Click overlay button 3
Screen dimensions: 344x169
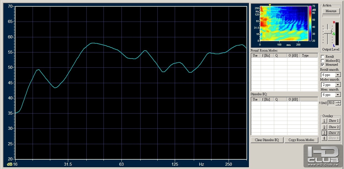pyautogui.click(x=325, y=133)
